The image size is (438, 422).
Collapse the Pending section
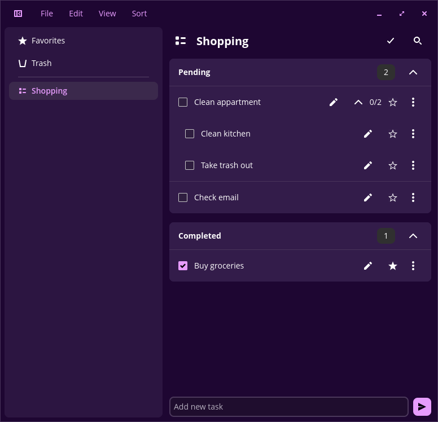click(413, 72)
